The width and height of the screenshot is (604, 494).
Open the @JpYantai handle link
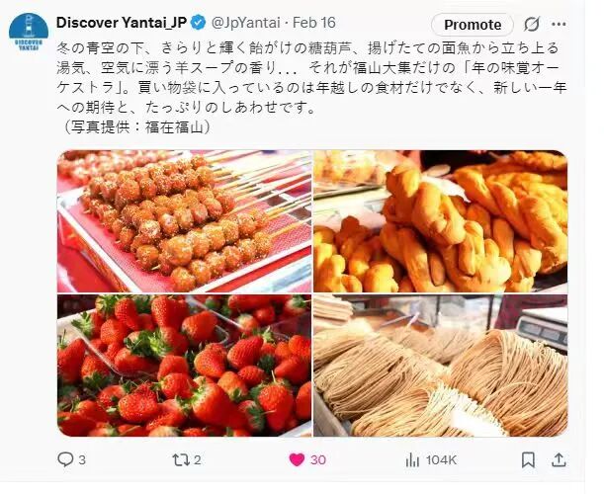pos(246,23)
